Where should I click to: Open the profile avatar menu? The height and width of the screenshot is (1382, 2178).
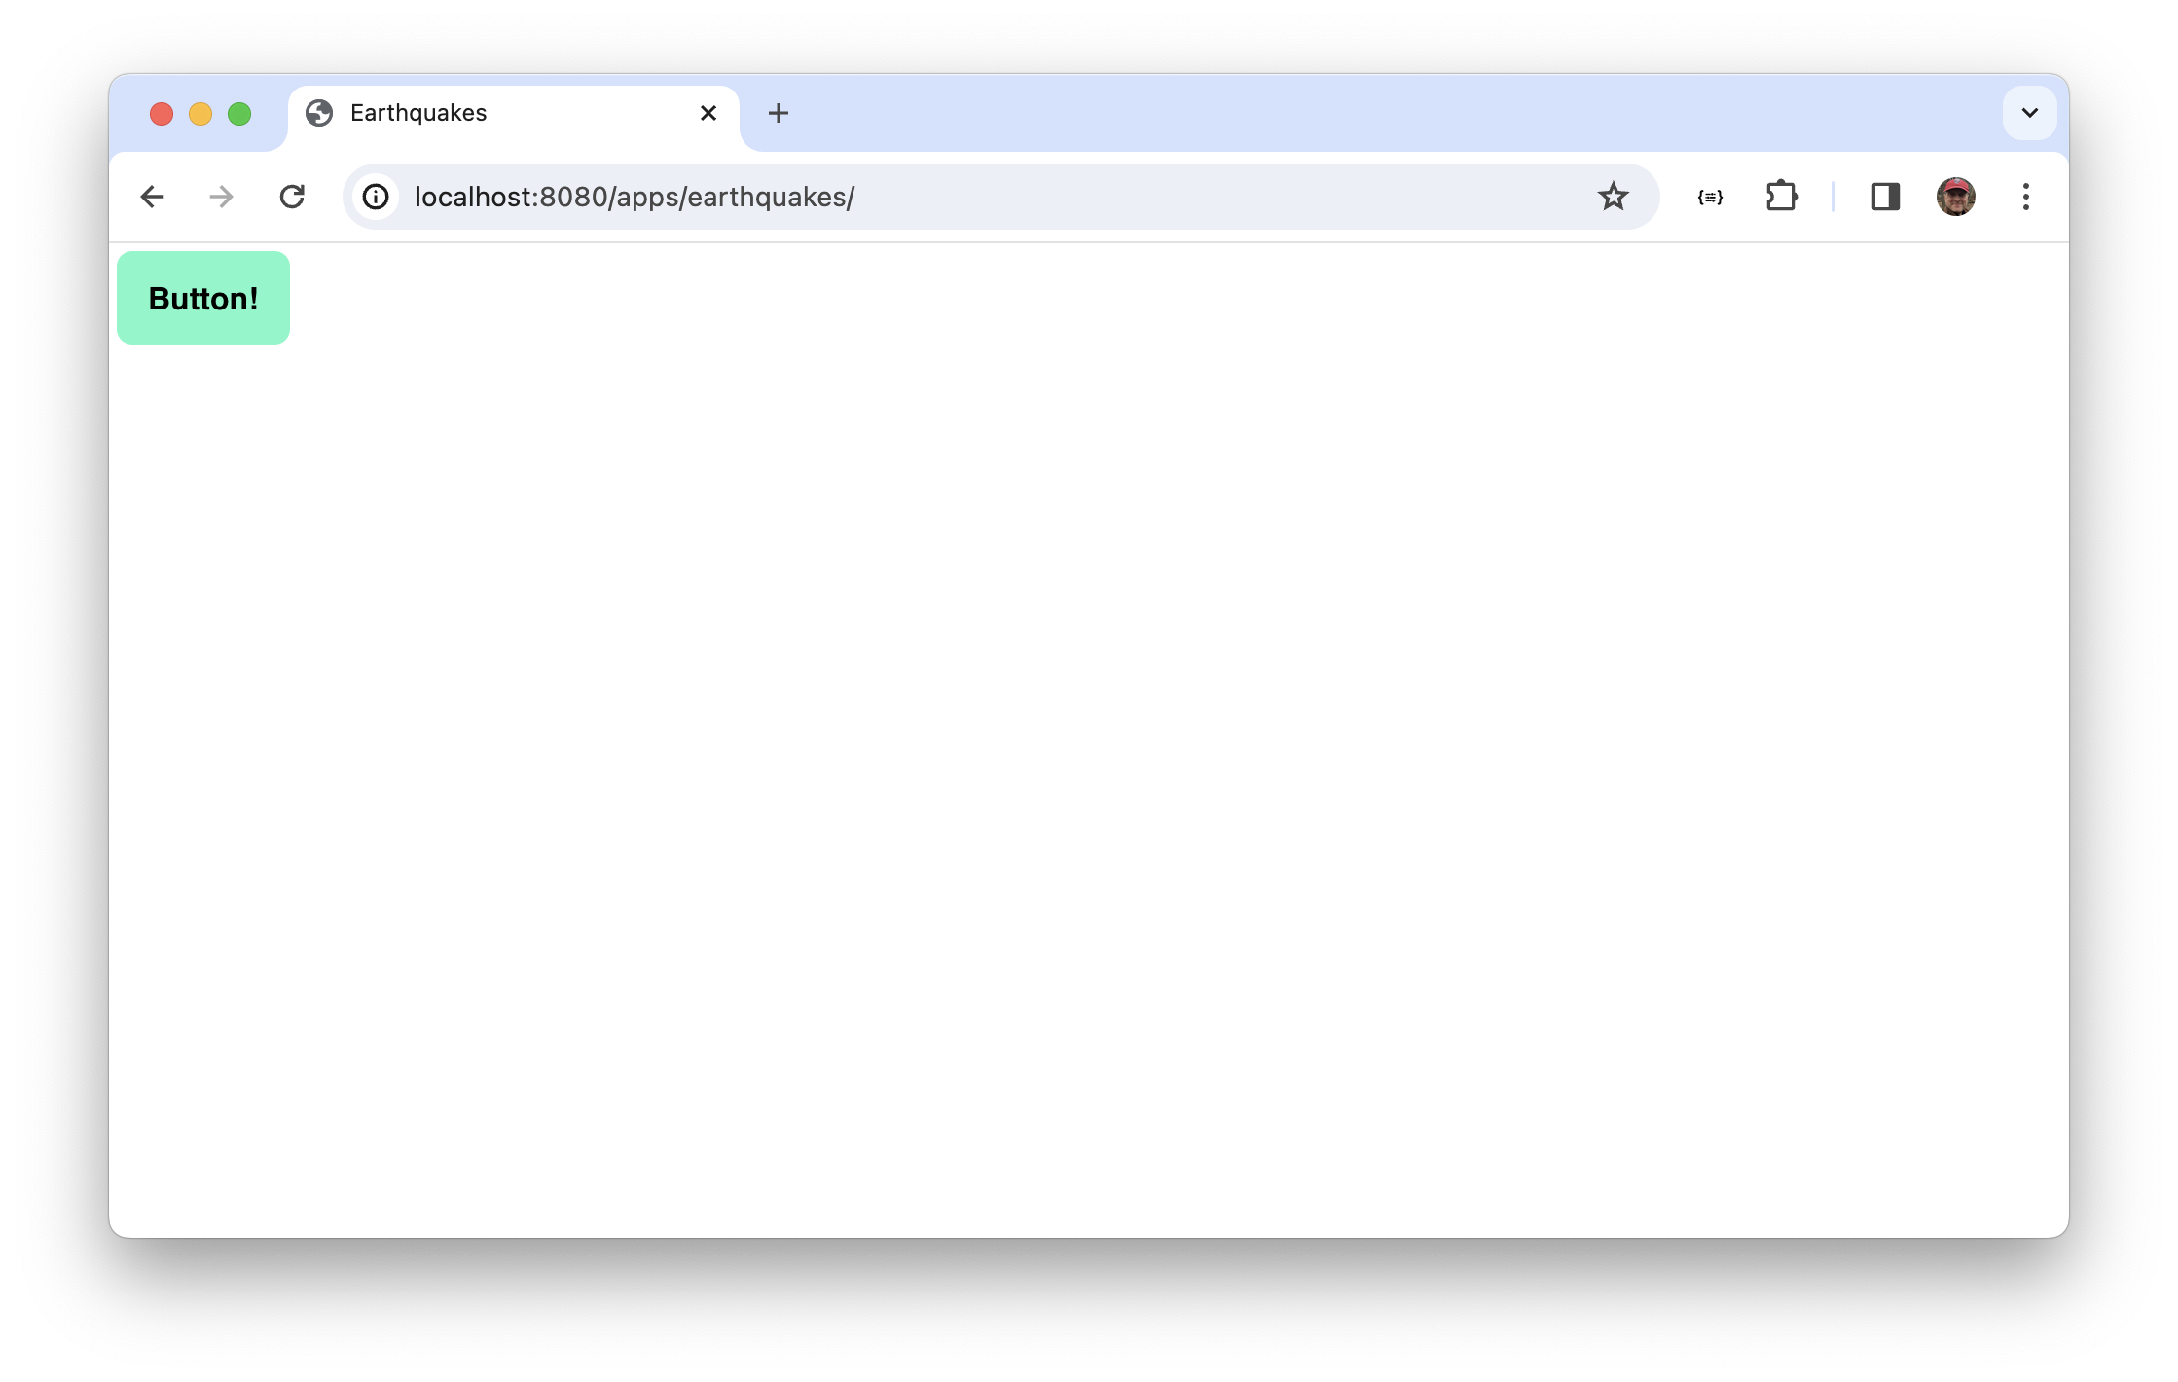(1955, 197)
